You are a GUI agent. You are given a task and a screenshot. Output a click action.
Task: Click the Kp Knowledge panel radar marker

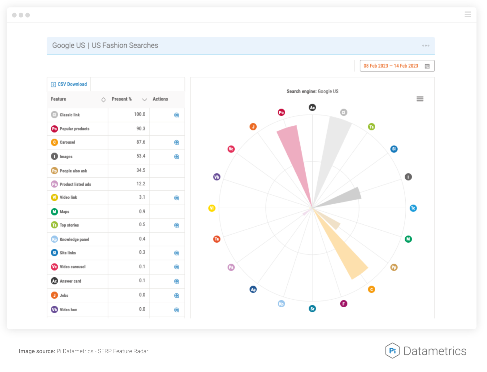click(281, 304)
